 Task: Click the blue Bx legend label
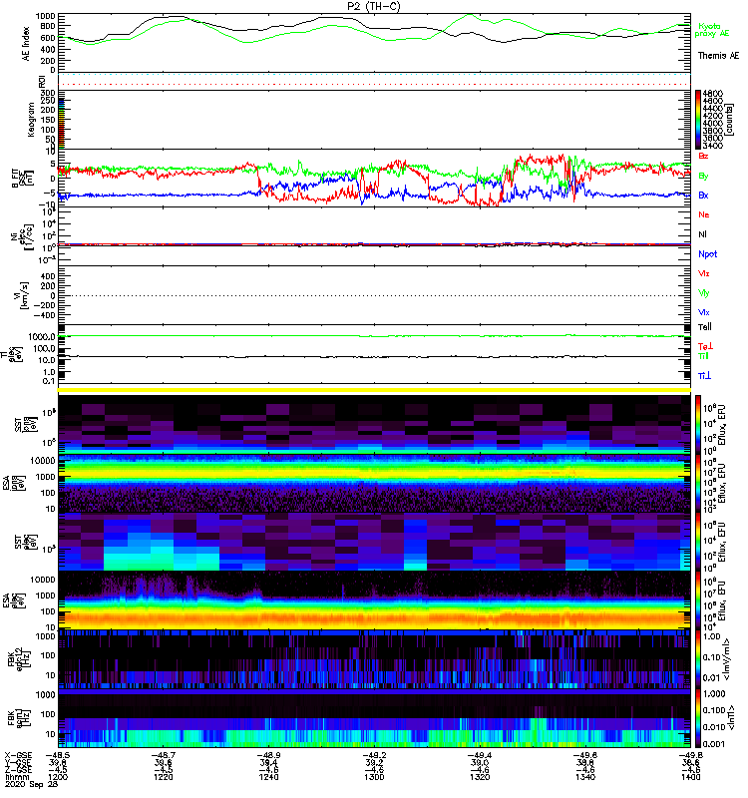[703, 196]
